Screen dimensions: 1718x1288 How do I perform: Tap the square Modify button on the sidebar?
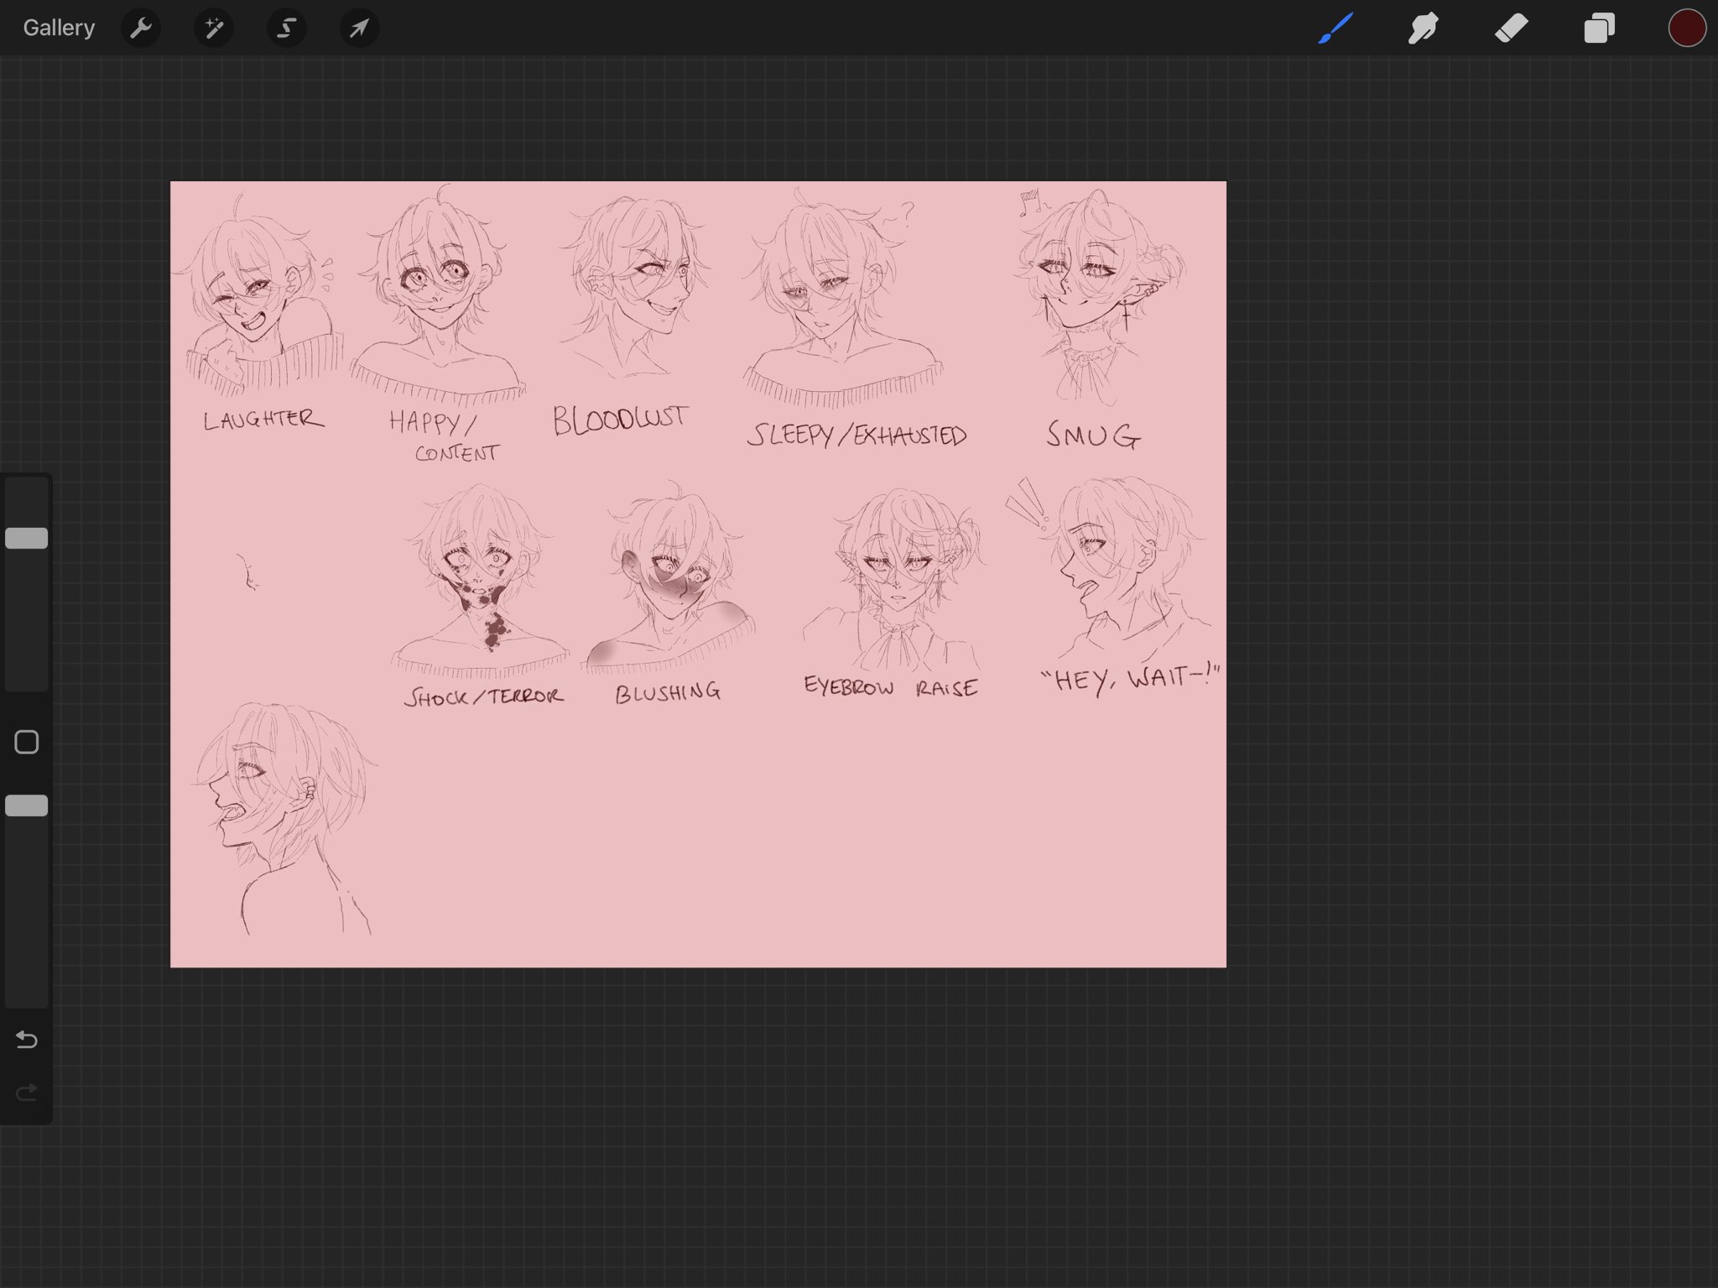point(27,742)
